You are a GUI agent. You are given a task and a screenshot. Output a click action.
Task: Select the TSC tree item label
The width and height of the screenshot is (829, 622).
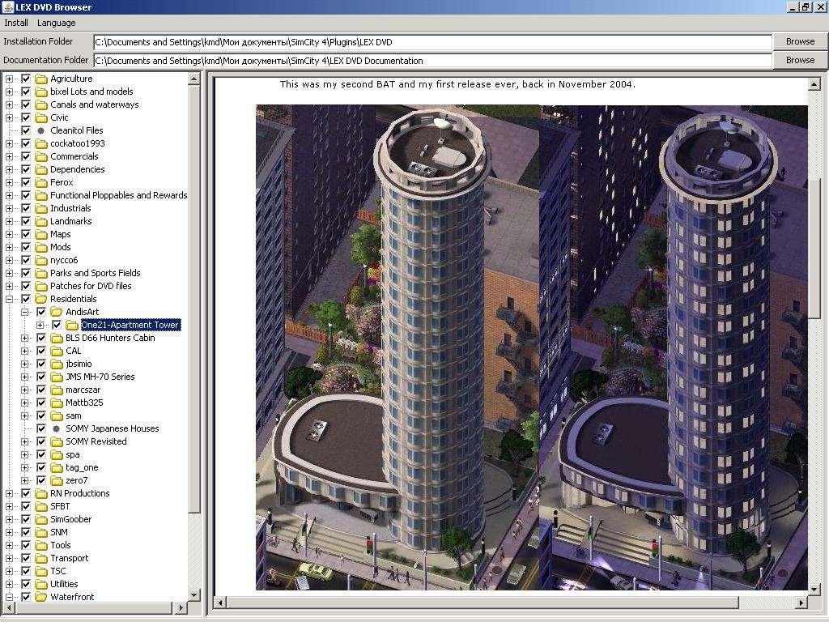[x=58, y=571]
